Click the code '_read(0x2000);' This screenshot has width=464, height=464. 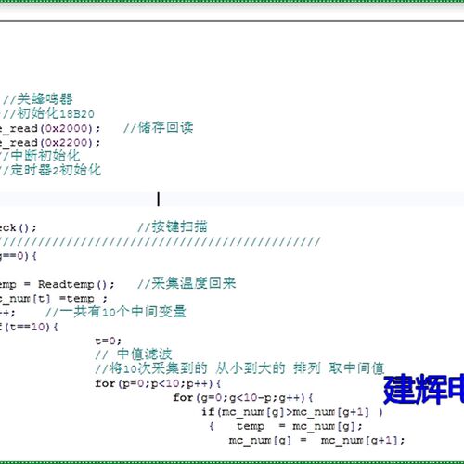point(51,128)
